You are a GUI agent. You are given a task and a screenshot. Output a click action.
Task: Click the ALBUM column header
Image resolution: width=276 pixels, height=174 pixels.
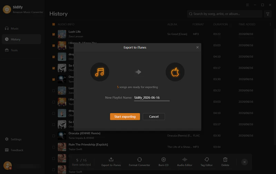click(172, 24)
